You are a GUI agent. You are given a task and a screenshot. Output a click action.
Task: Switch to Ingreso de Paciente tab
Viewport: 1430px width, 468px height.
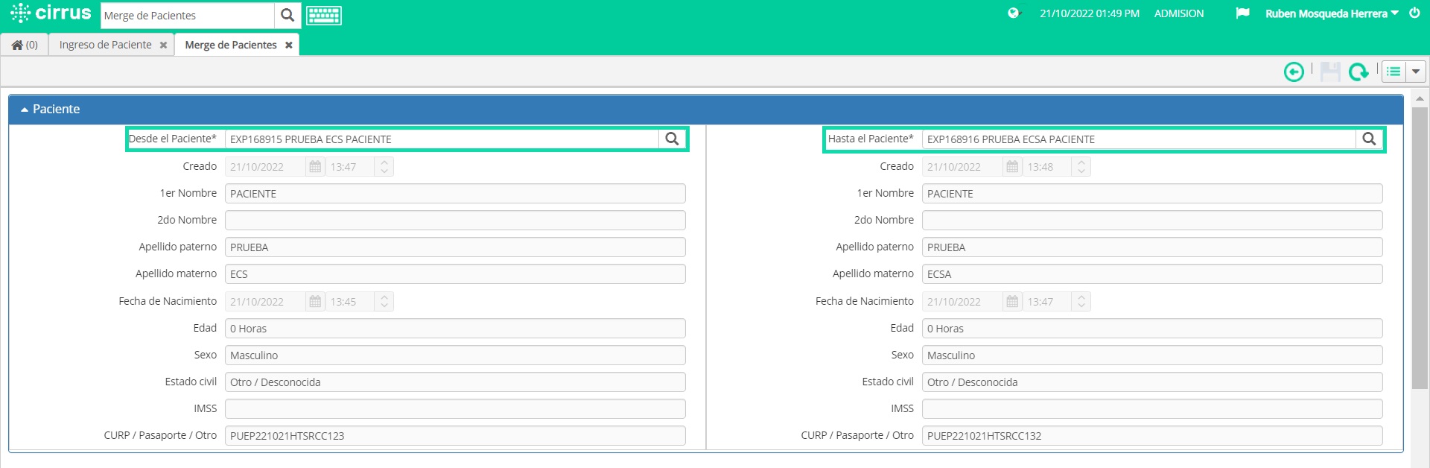tap(105, 45)
